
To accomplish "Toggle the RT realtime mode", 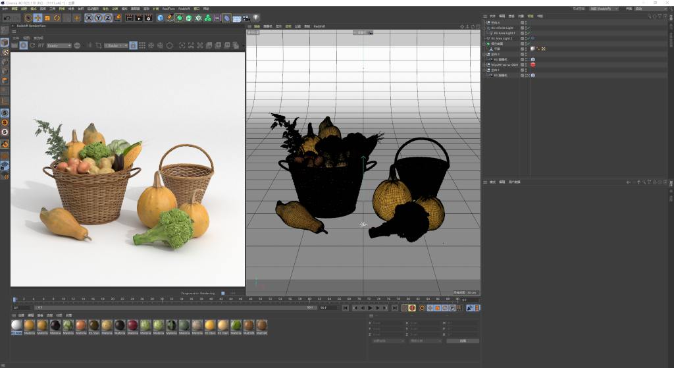I will [41, 45].
